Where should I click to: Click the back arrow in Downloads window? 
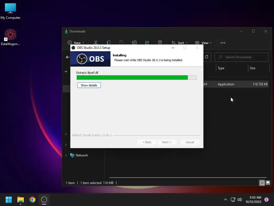coord(68,57)
